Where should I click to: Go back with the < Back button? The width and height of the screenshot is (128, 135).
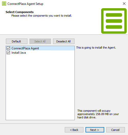74,130
